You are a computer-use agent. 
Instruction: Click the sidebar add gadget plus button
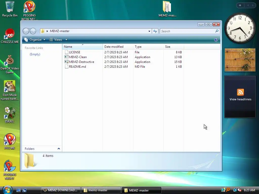(x=240, y=5)
